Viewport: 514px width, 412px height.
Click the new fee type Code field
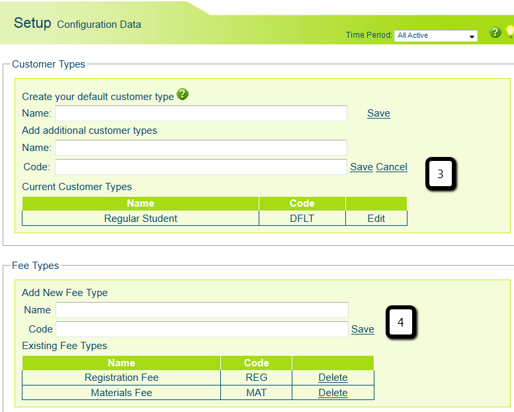point(202,329)
